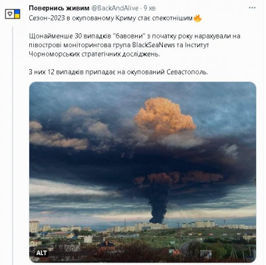The height and width of the screenshot is (265, 266).
Task: Open the attached smoke cloud photo
Action: pos(142,172)
